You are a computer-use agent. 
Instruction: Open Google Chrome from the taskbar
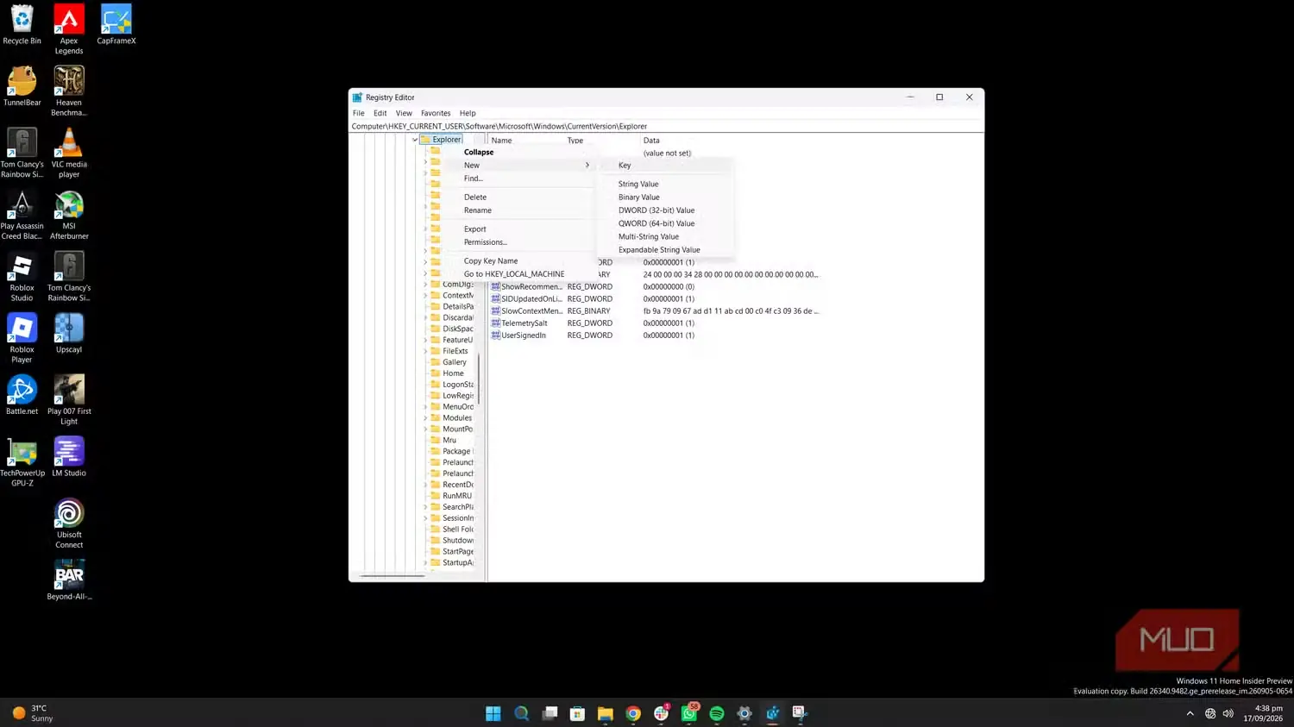point(633,713)
